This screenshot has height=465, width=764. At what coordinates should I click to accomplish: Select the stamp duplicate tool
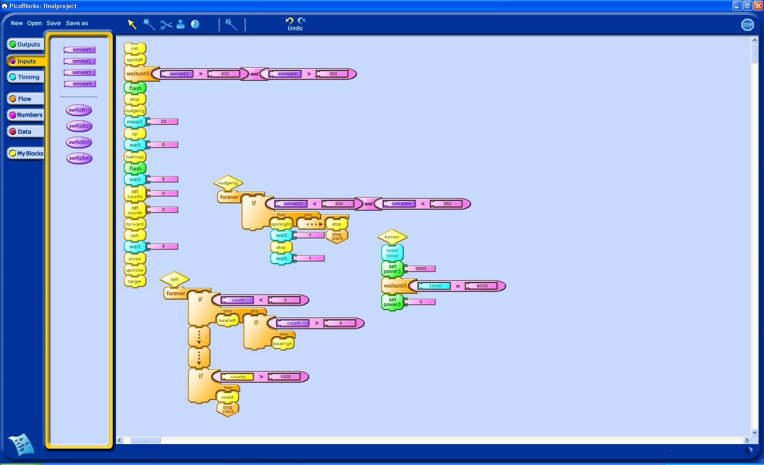pyautogui.click(x=180, y=24)
